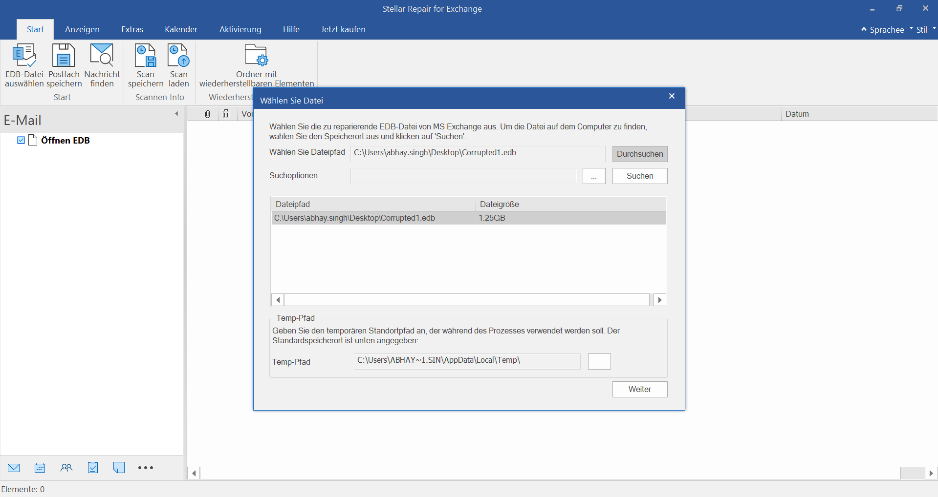Image resolution: width=938 pixels, height=497 pixels.
Task: Open the Extras tab
Action: pyautogui.click(x=132, y=29)
